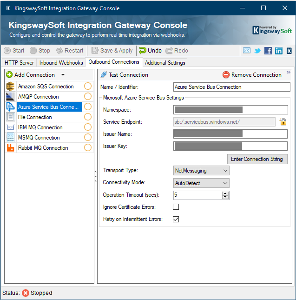The height and width of the screenshot is (300, 296).
Task: Open the email contact icon
Action: (x=247, y=51)
